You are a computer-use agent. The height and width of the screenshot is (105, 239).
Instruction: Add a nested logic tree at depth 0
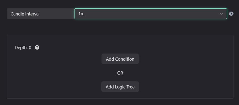tap(120, 87)
